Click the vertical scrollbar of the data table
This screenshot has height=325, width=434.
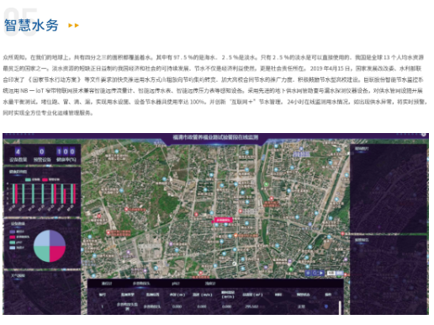[x=340, y=307]
